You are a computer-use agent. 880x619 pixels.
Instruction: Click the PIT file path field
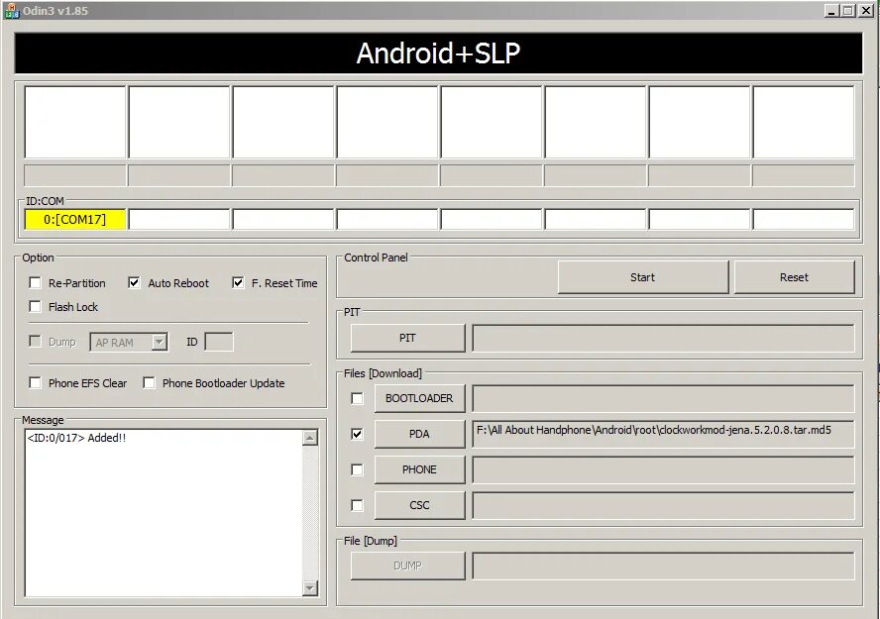[x=663, y=338]
